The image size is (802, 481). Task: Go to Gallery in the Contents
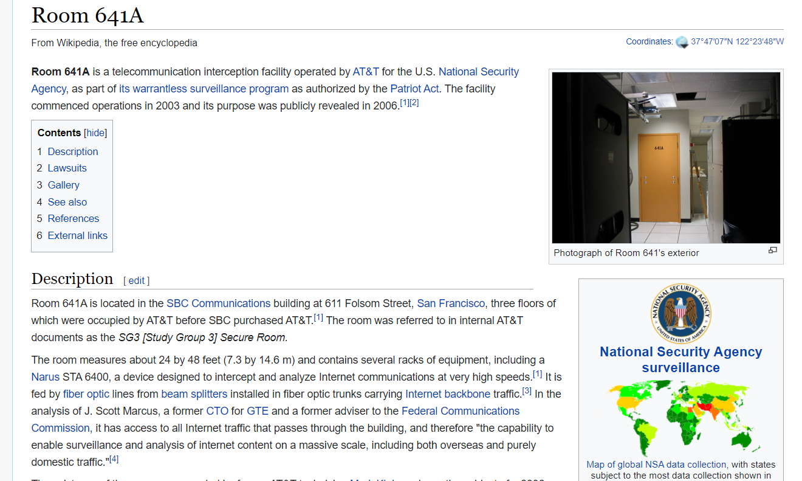pos(64,185)
